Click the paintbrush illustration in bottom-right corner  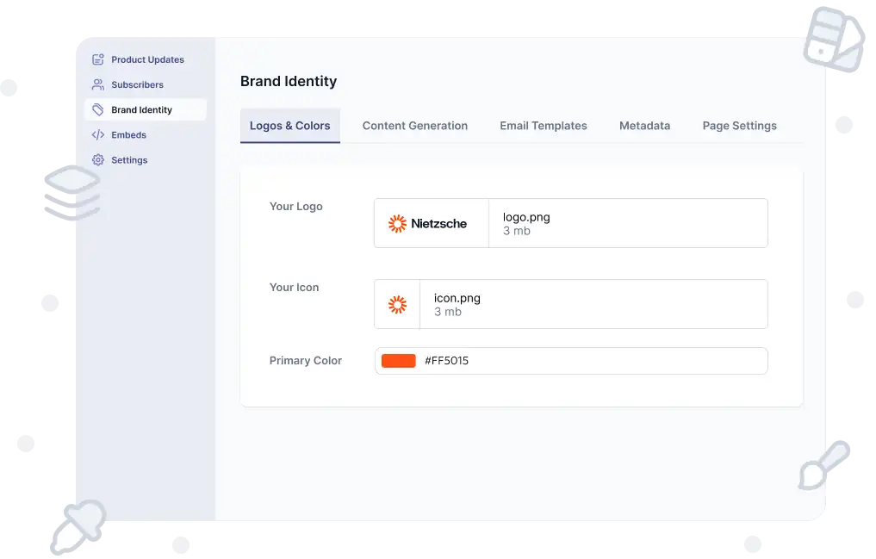824,463
